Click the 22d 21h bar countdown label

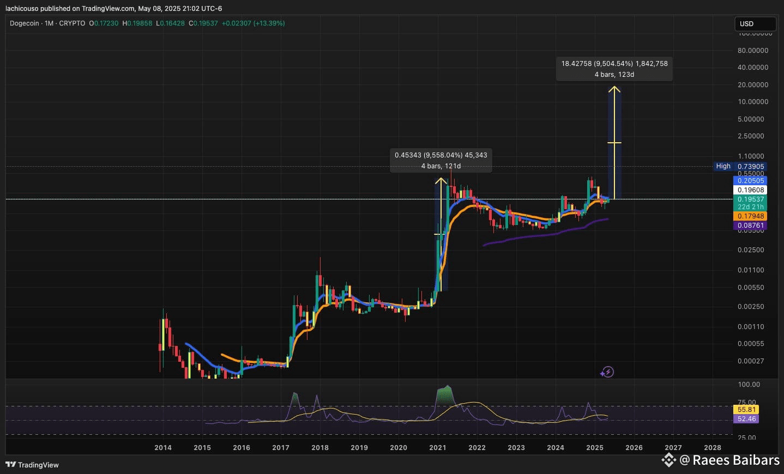[x=751, y=207]
